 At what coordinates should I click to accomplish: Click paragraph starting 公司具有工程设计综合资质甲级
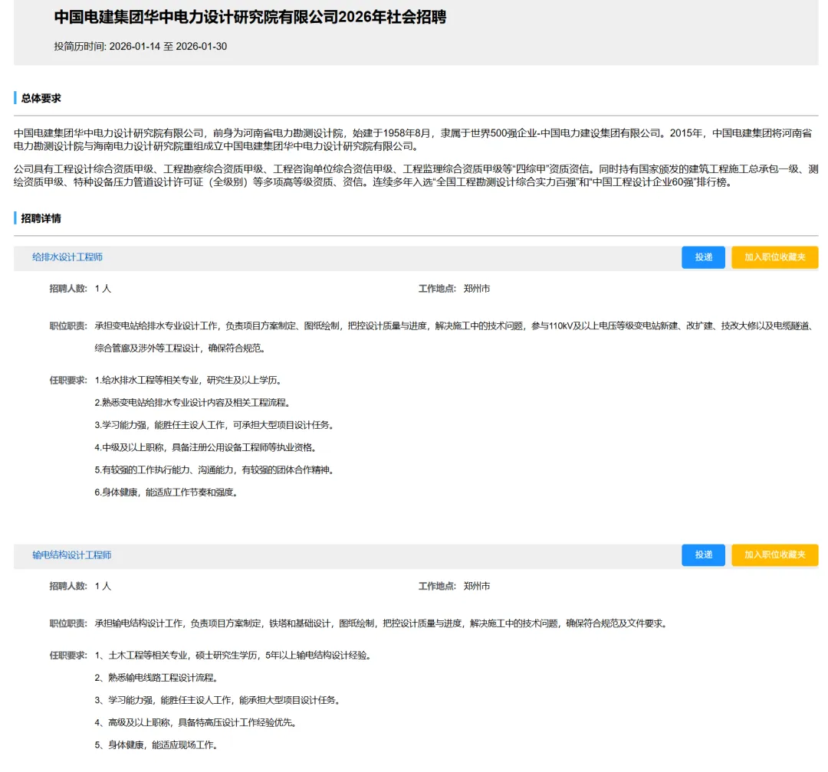(x=416, y=175)
